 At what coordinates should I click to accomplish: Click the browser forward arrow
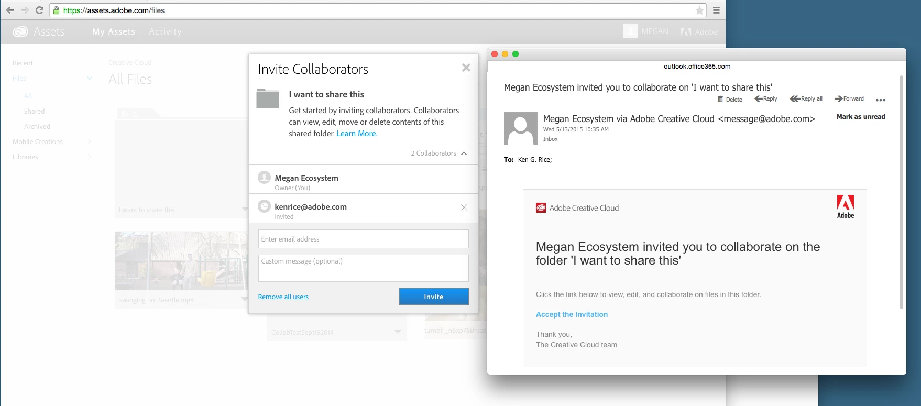click(x=25, y=10)
